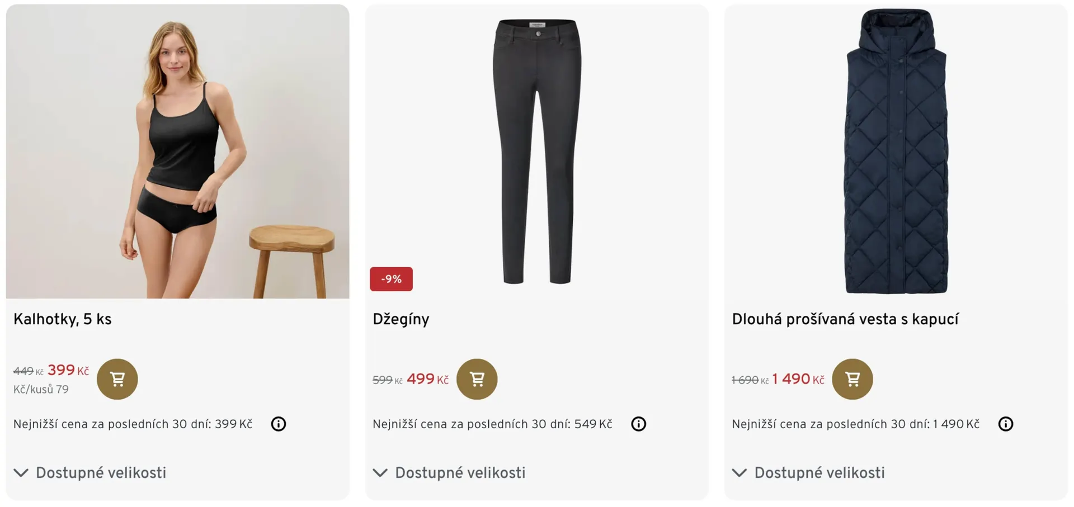Show price info for Kalhotky
The width and height of the screenshot is (1074, 507).
(278, 424)
